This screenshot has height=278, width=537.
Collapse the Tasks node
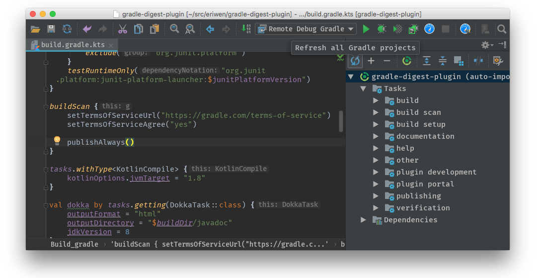coord(363,89)
